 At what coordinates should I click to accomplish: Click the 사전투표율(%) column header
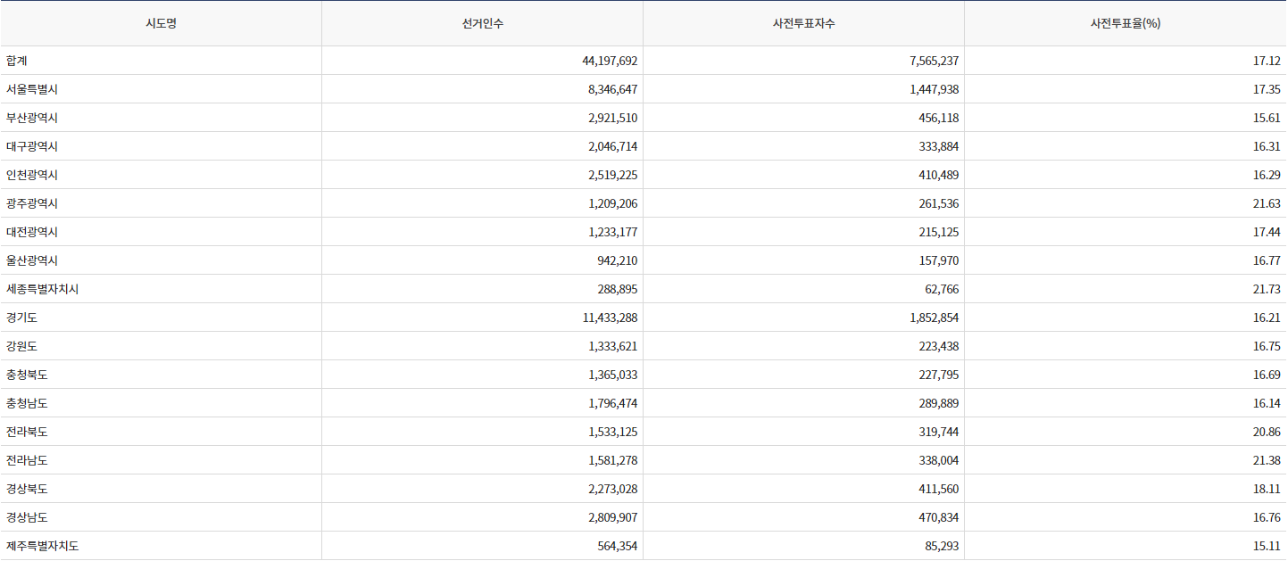1125,23
